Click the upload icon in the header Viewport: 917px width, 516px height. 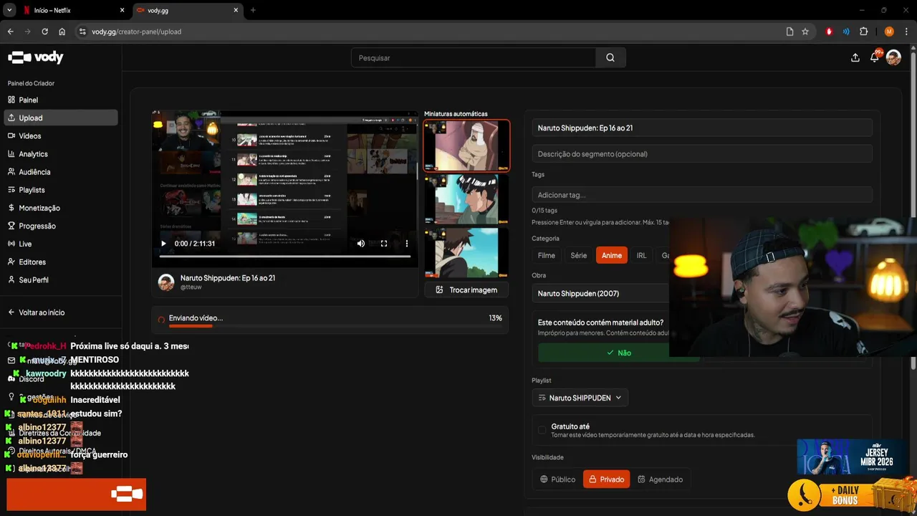click(855, 58)
